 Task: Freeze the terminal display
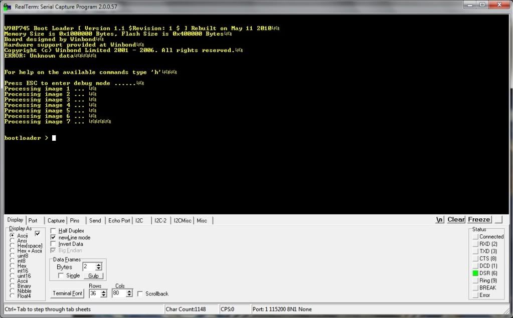(479, 220)
